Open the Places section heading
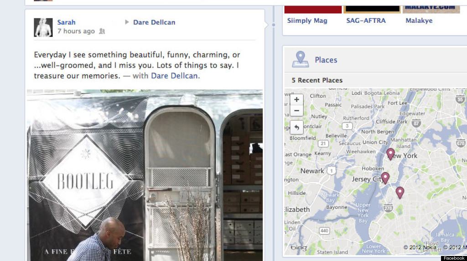The image size is (467, 261). click(x=326, y=60)
